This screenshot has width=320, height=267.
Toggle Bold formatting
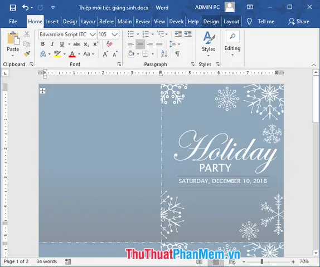[43, 44]
